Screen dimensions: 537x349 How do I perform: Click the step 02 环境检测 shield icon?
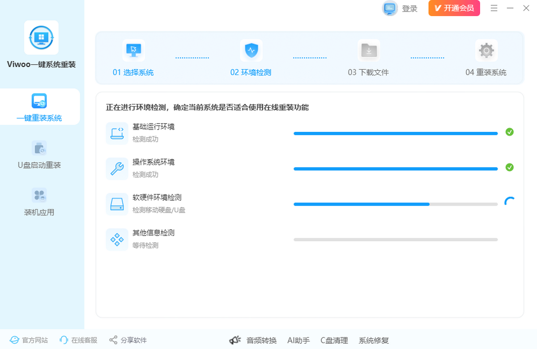[251, 50]
